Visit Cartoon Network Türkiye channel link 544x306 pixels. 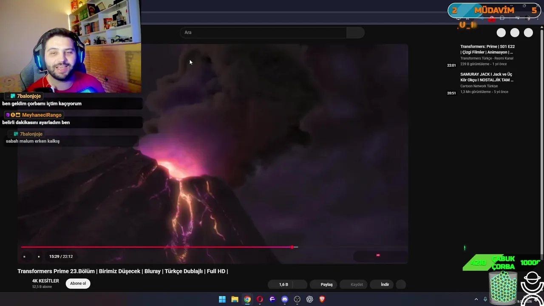coord(479,86)
